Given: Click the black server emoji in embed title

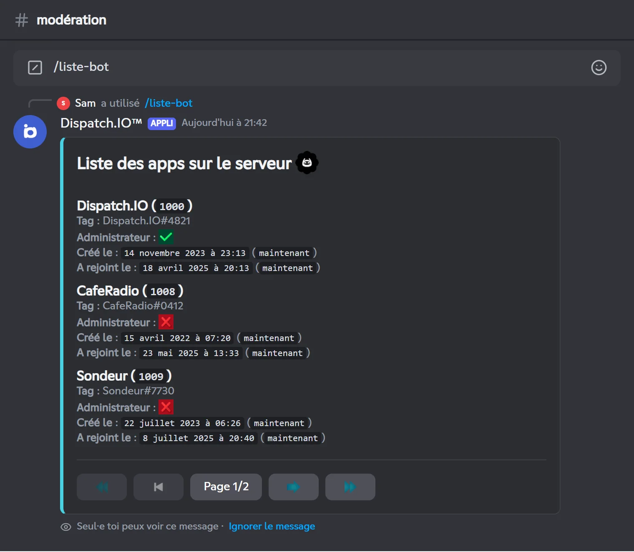Looking at the screenshot, I should pos(307,163).
